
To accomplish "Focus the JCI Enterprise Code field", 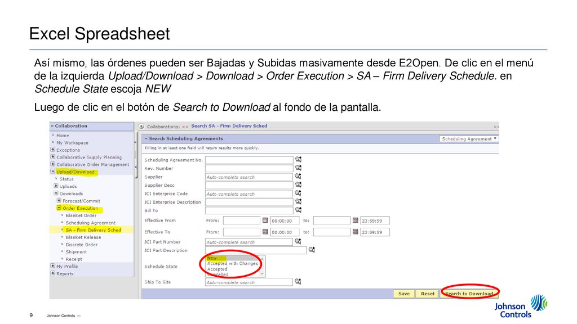I will 249,193.
